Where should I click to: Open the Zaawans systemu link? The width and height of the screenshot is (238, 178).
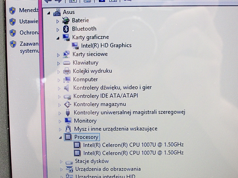tap(29, 47)
